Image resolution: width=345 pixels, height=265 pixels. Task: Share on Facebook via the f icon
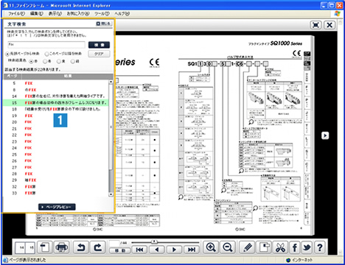coord(295,247)
